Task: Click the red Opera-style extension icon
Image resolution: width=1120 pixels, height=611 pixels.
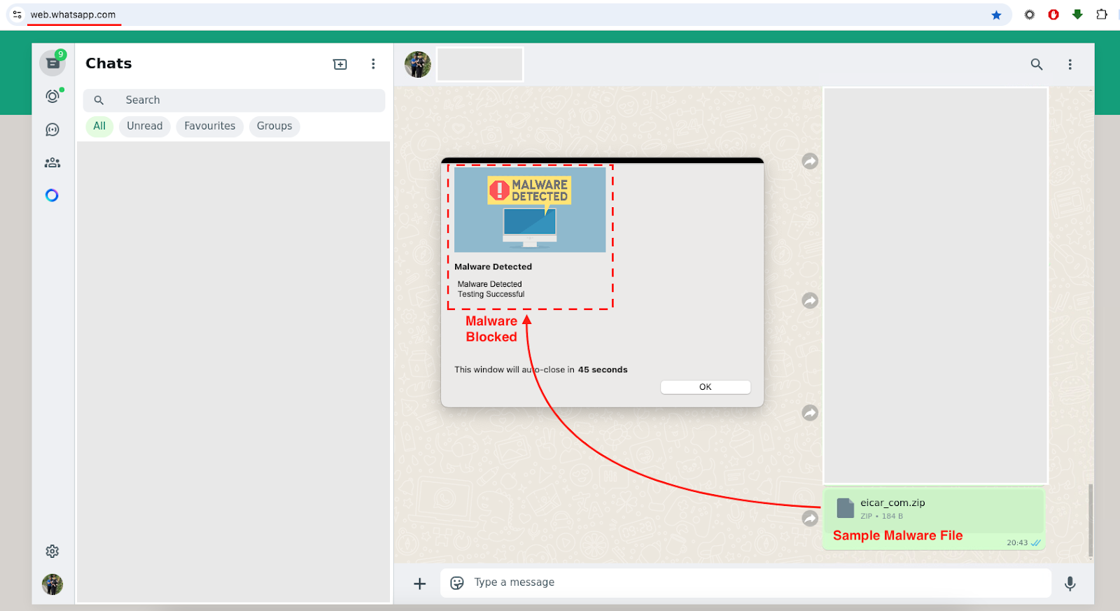Action: tap(1053, 15)
